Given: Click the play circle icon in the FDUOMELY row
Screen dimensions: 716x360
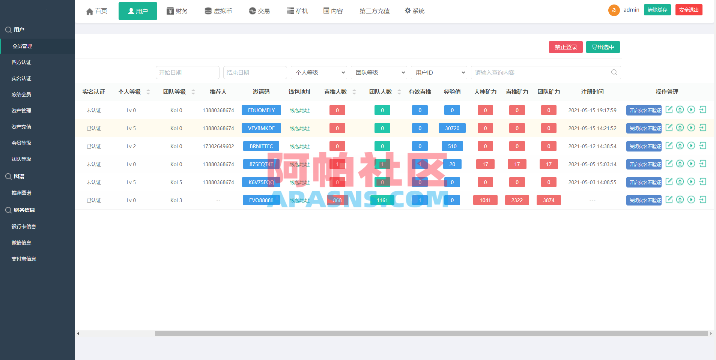Looking at the screenshot, I should (x=691, y=109).
